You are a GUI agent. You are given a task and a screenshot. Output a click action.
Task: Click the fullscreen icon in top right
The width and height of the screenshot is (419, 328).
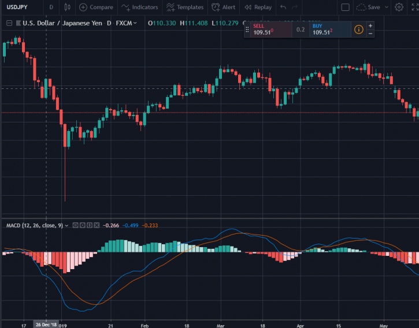(x=414, y=7)
